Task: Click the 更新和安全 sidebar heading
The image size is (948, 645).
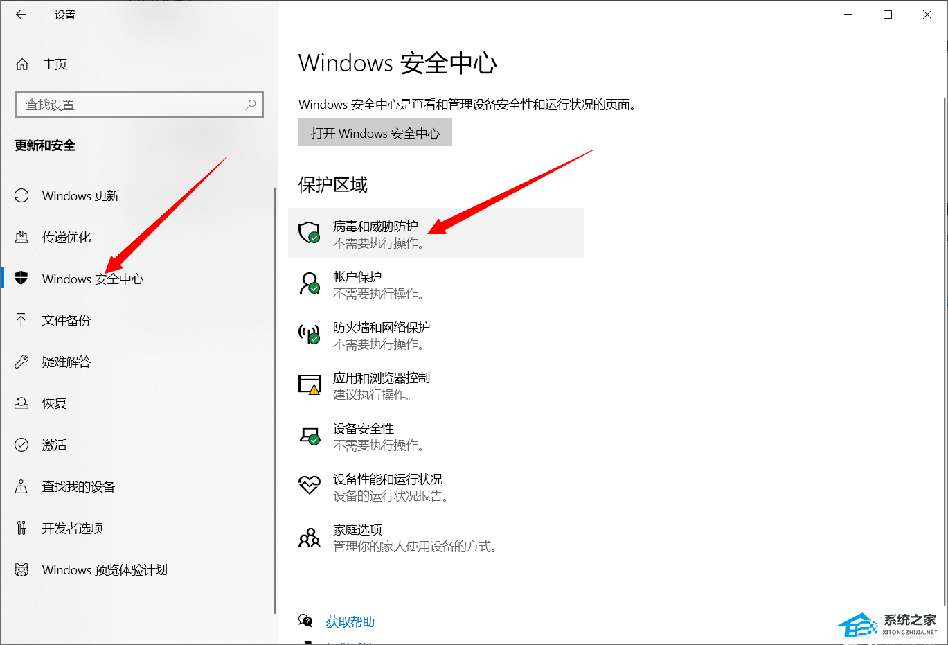Action: [x=45, y=145]
